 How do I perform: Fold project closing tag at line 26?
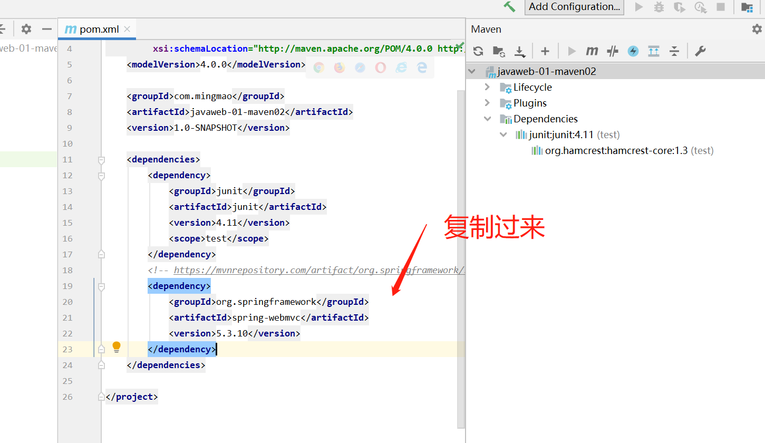(x=101, y=397)
